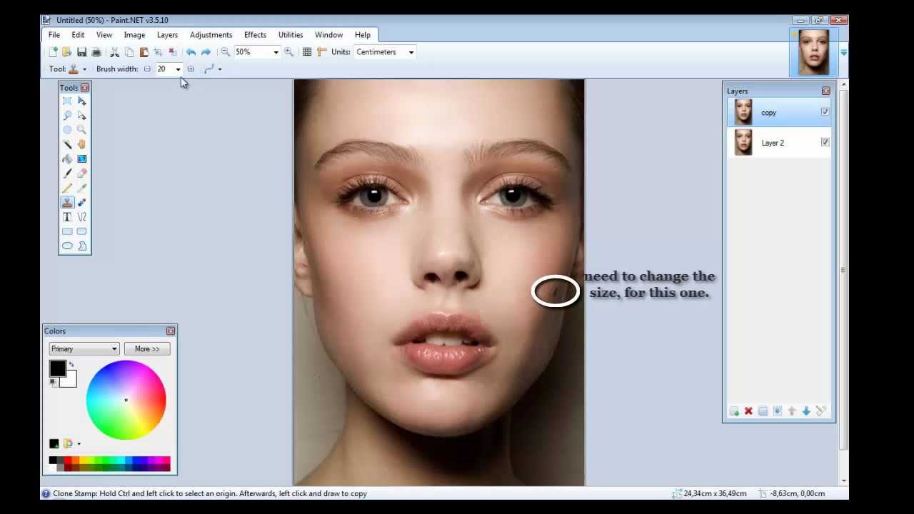This screenshot has width=914, height=514.
Task: Open the Layers menu
Action: pos(167,35)
